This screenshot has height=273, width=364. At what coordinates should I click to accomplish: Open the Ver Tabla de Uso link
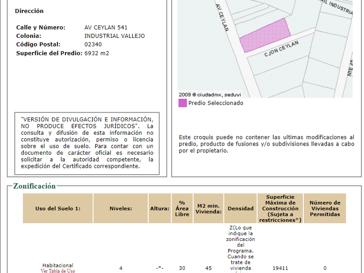(58, 271)
